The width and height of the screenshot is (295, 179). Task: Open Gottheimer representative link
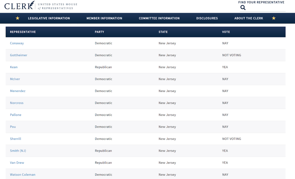tap(18, 55)
